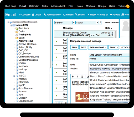
Task: Open the Search magnifier tool
Action: click(80, 15)
